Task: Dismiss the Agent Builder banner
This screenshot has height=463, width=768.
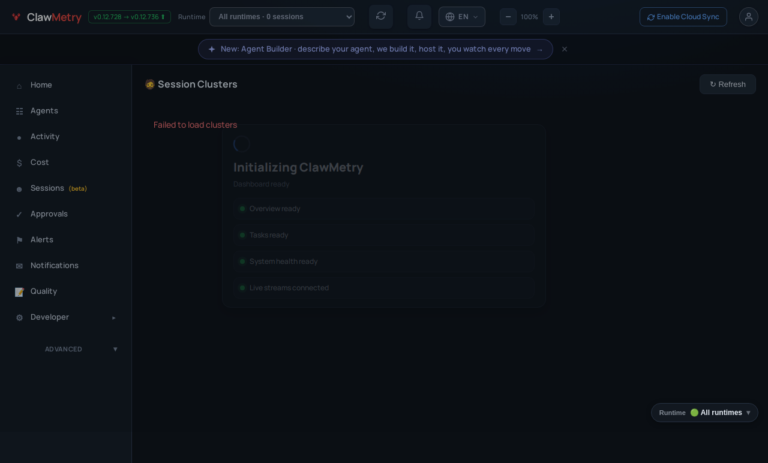Action: pos(565,49)
